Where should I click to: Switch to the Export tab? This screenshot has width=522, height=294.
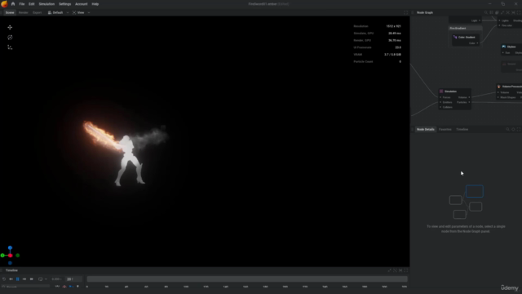click(37, 13)
